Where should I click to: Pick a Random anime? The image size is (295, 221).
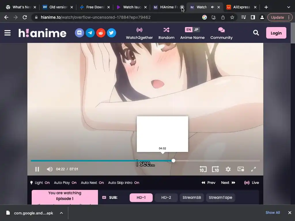click(x=167, y=33)
